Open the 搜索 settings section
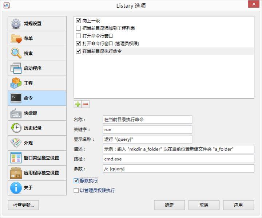The width and height of the screenshot is (262, 218). click(x=37, y=54)
